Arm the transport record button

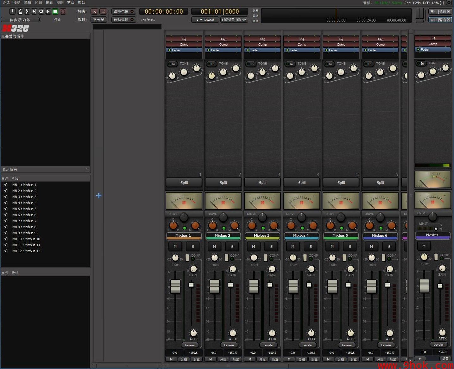pyautogui.click(x=63, y=11)
